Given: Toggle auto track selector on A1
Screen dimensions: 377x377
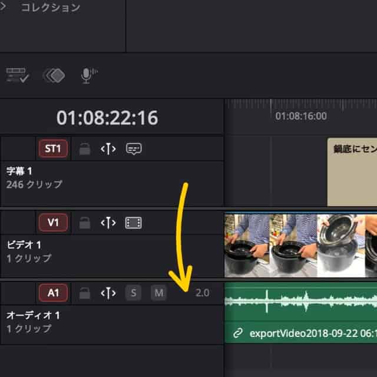Looking at the screenshot, I should 108,293.
